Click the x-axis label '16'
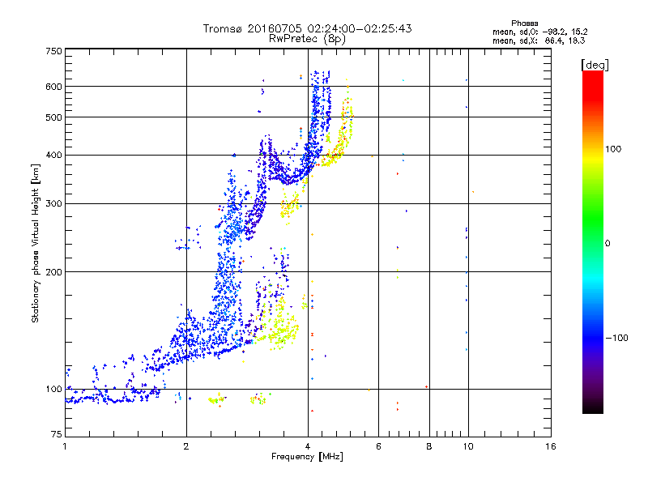The width and height of the screenshot is (648, 486). pyautogui.click(x=551, y=446)
